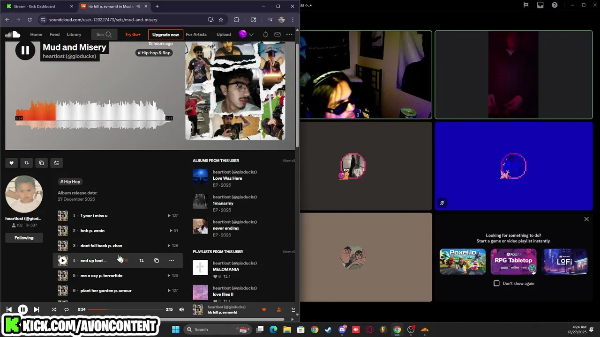Add album to Next up queue

pos(56,163)
